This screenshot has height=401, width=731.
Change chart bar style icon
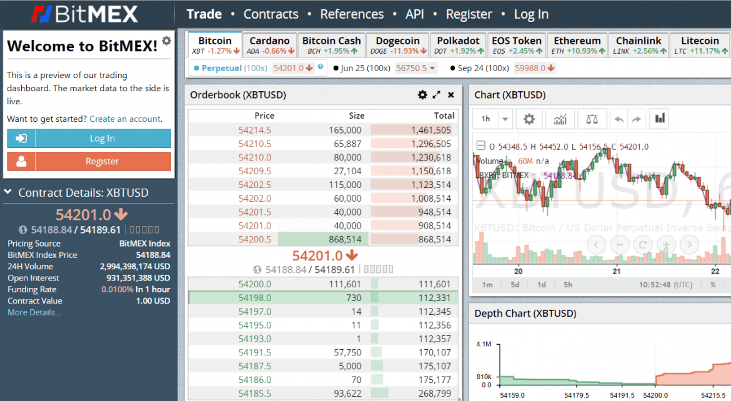pos(659,119)
